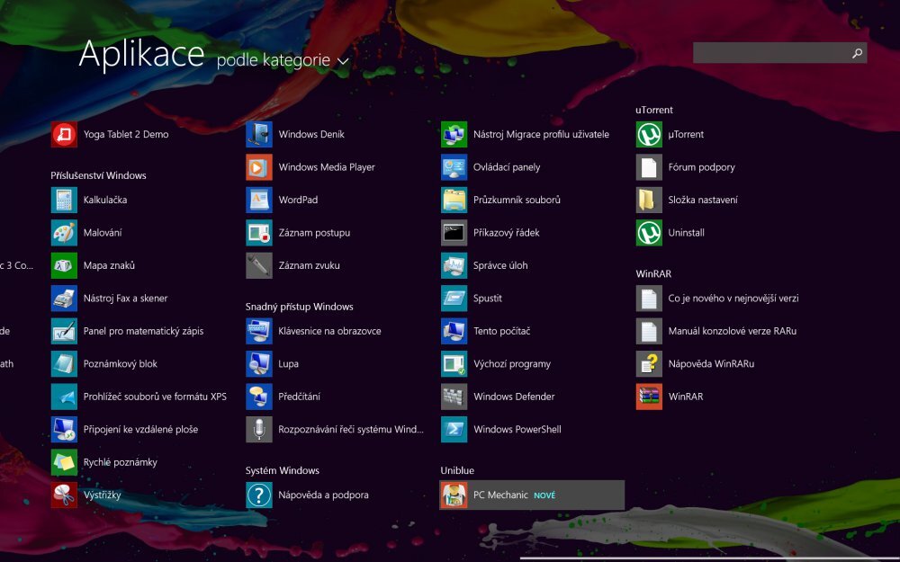The image size is (900, 562).
Task: Launch the Lupa magnifier icon
Action: coord(259,364)
